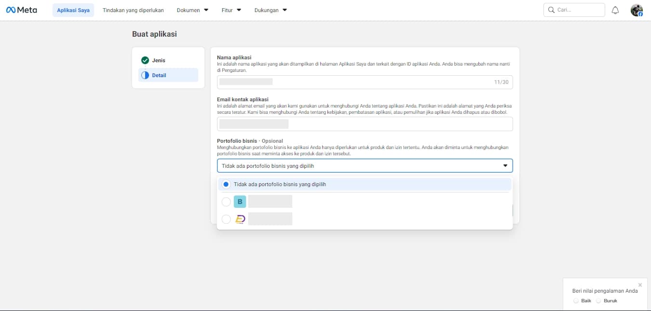Screen dimensions: 651x311
Task: Expand the Fitur menu
Action: point(231,10)
